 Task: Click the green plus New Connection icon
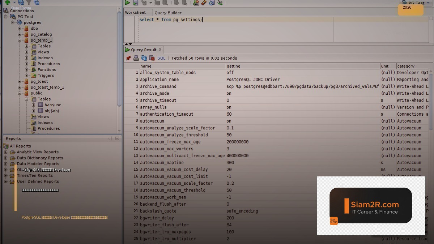(7, 3)
